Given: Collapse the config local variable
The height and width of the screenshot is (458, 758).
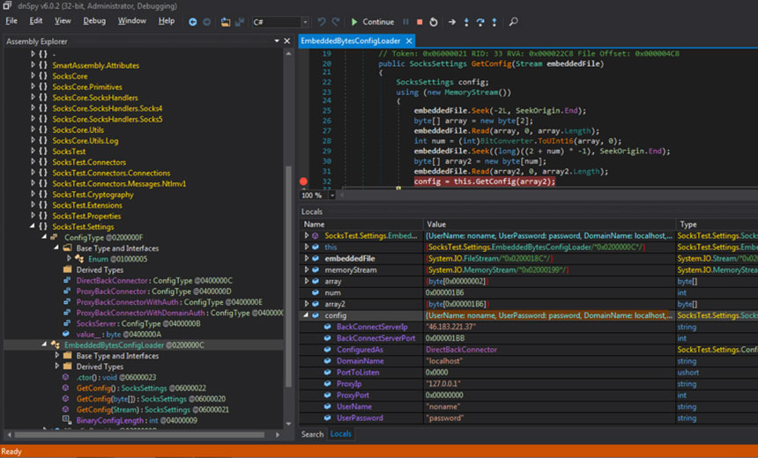Looking at the screenshot, I should click(306, 315).
